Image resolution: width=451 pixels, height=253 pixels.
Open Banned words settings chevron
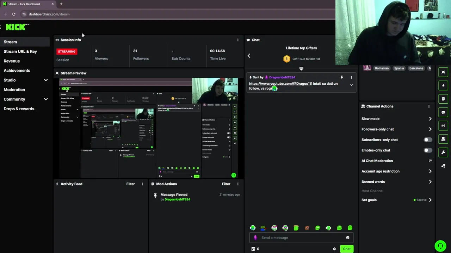430,182
